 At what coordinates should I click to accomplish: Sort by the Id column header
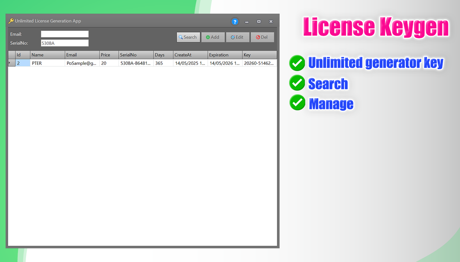coord(23,55)
